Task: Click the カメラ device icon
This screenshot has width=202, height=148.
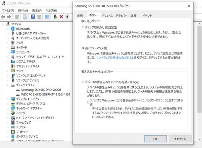Action: (13, 42)
